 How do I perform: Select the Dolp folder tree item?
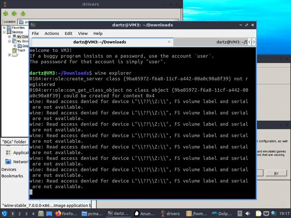coord(23,46)
